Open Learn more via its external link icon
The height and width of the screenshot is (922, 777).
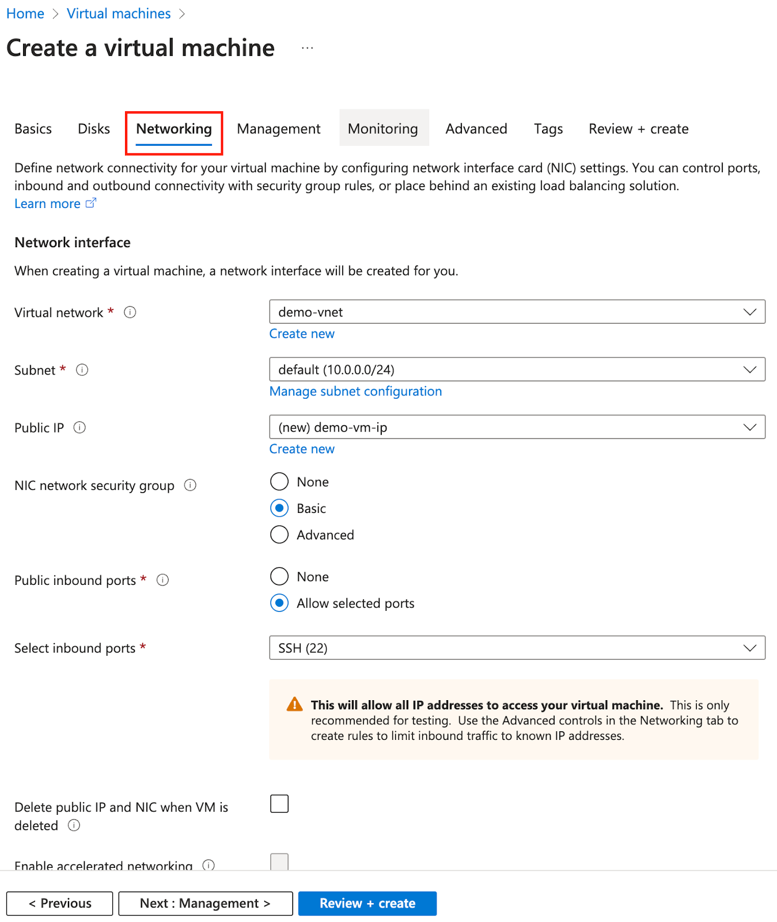click(91, 203)
